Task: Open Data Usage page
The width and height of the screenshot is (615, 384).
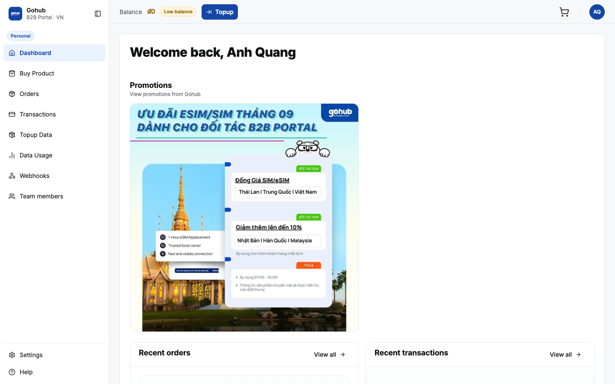Action: pyautogui.click(x=54, y=155)
